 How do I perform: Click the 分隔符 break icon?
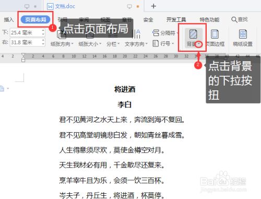click(156, 33)
